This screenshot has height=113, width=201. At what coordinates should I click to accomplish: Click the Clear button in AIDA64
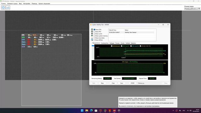[113, 83]
